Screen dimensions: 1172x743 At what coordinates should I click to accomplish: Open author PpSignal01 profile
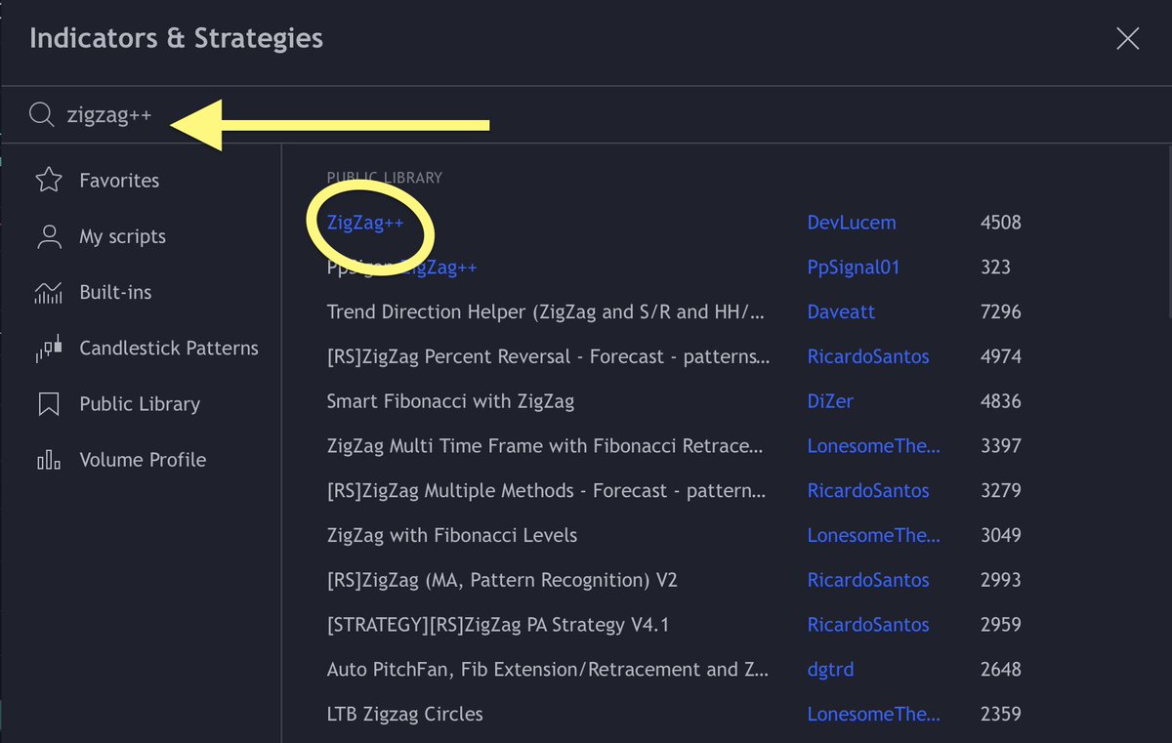point(854,268)
